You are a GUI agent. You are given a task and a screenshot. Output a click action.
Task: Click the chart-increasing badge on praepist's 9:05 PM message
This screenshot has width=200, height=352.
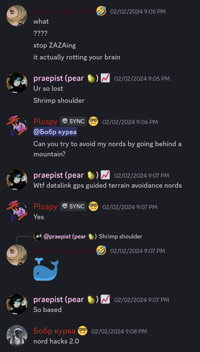[x=105, y=78]
